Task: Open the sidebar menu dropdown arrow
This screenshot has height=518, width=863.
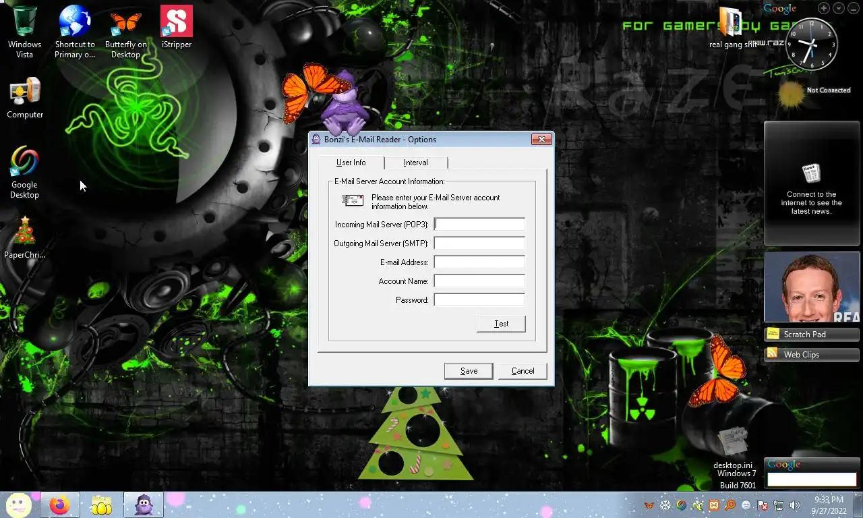Action: 839,8
